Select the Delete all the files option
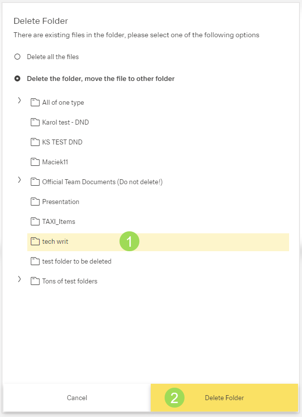The image size is (302, 417). pos(17,57)
